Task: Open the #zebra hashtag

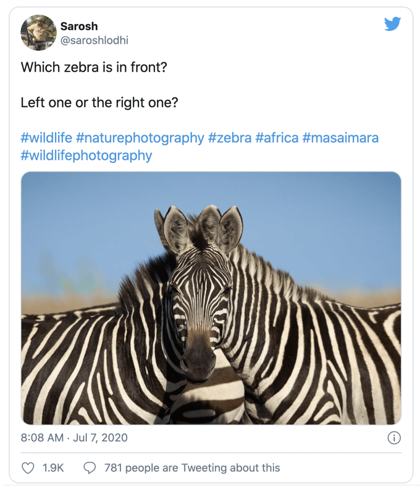Action: pos(230,137)
